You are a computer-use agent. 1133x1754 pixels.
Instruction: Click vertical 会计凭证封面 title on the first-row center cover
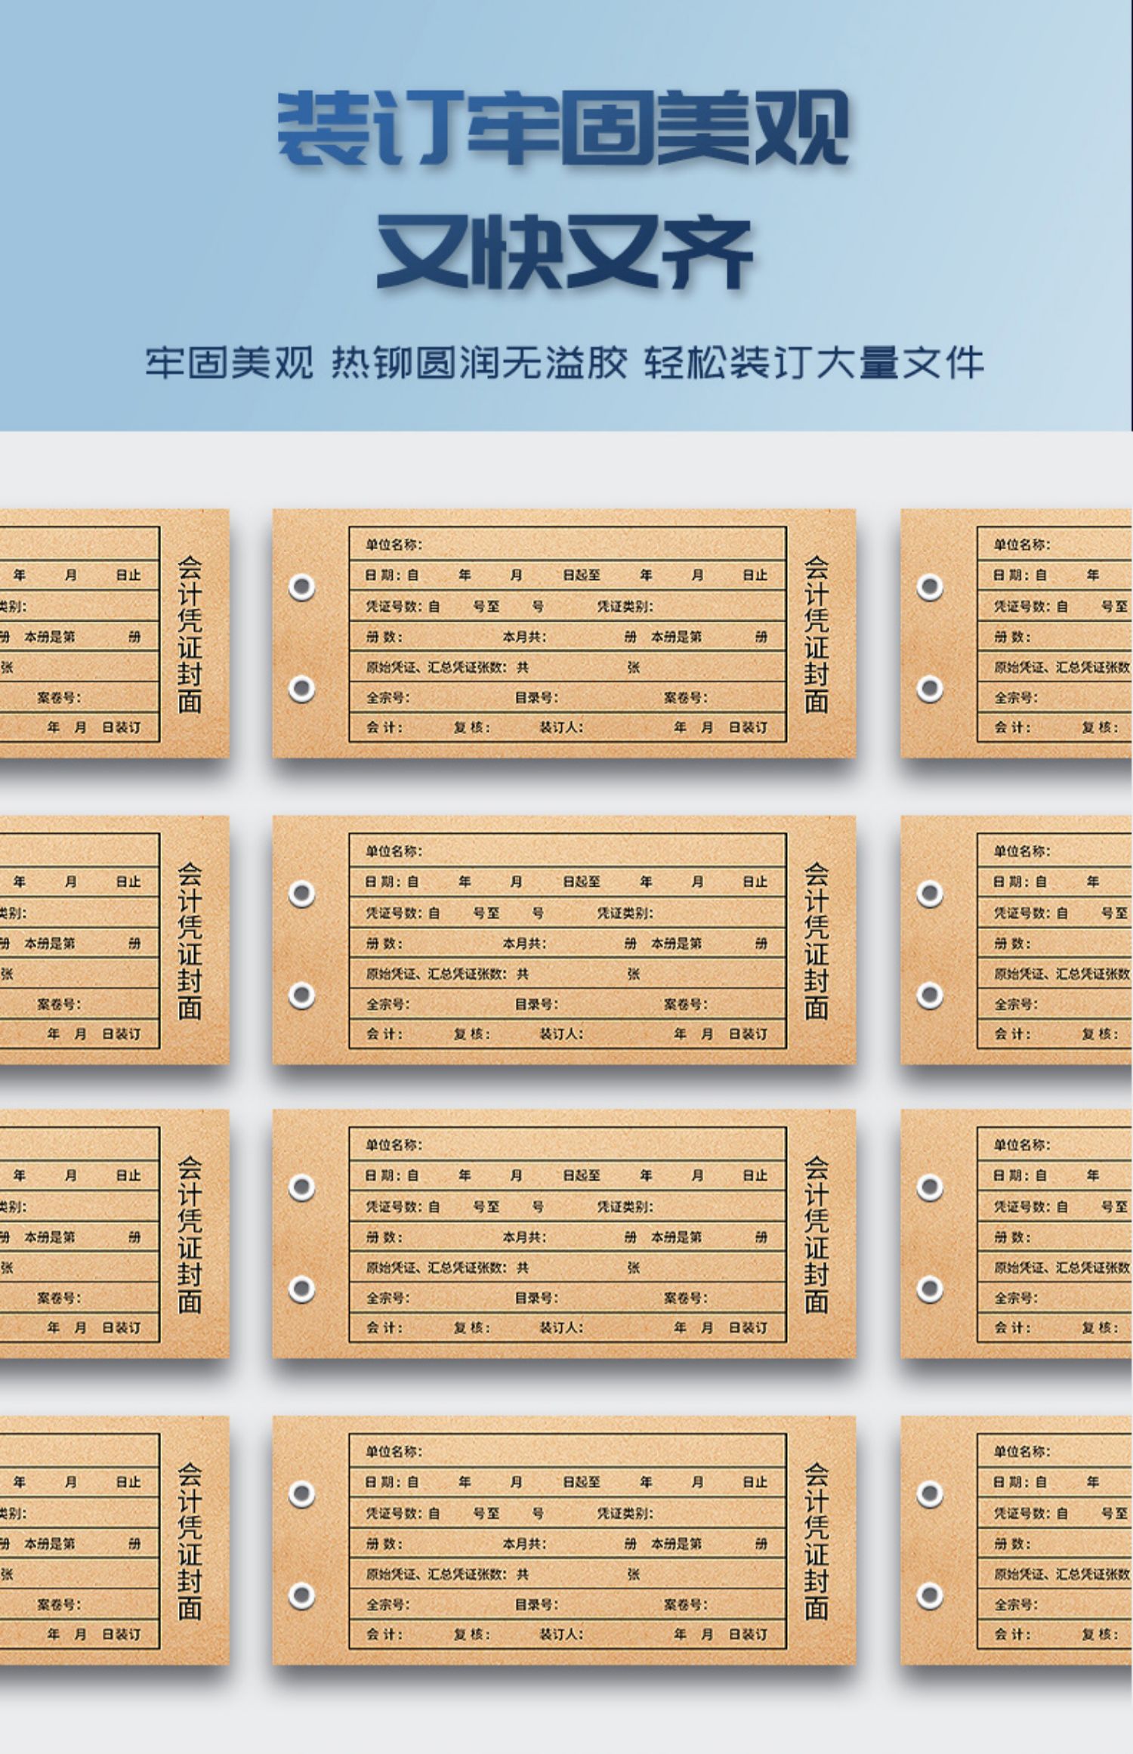[x=817, y=635]
